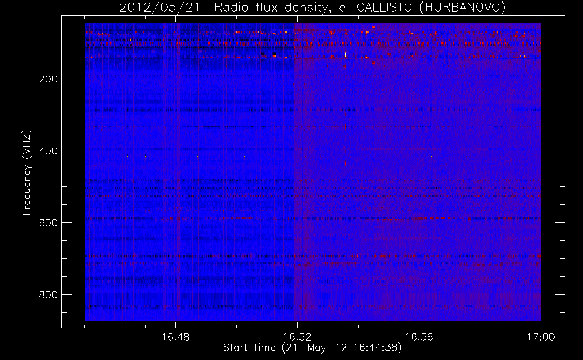Click the "600" frequency tick label
The image size is (583, 360).
(48, 223)
